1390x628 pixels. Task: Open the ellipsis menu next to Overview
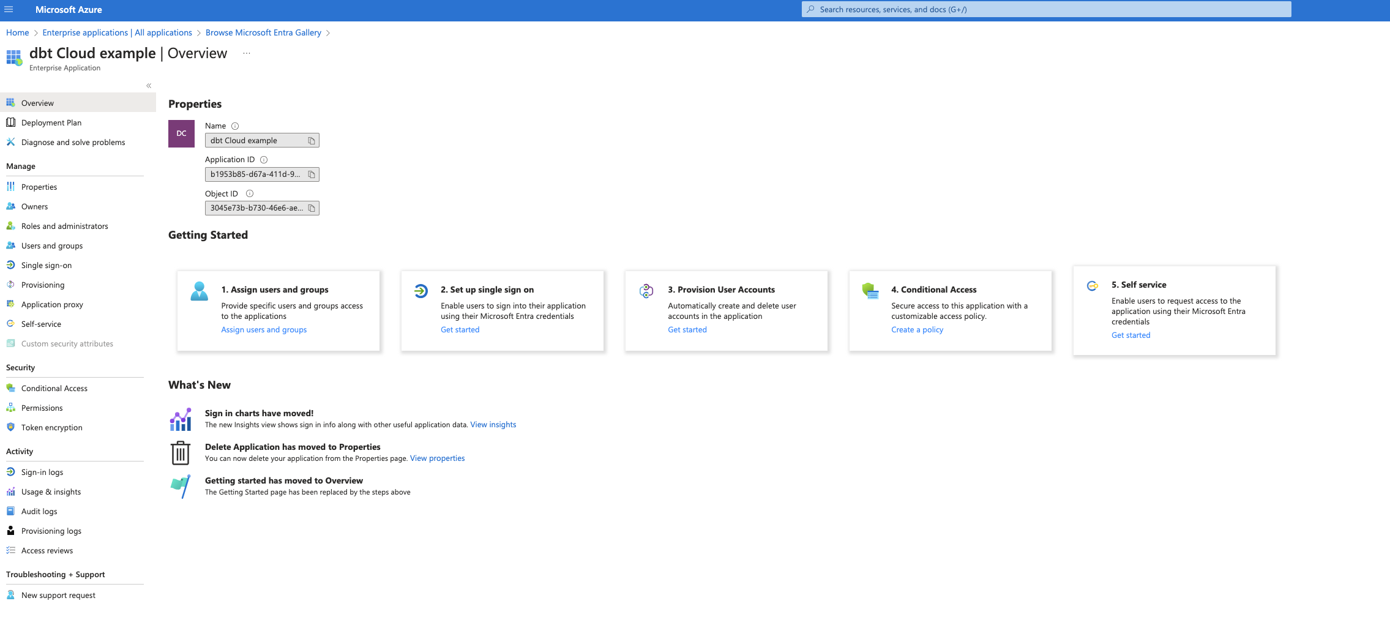tap(246, 54)
